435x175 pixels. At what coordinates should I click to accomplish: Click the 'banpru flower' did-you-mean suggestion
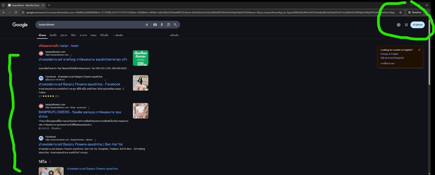(x=69, y=46)
